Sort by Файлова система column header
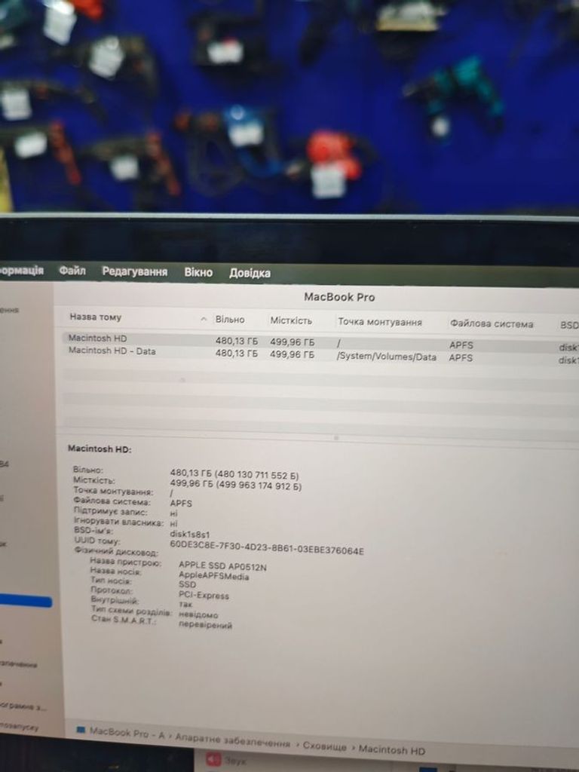This screenshot has width=579, height=772. (491, 324)
